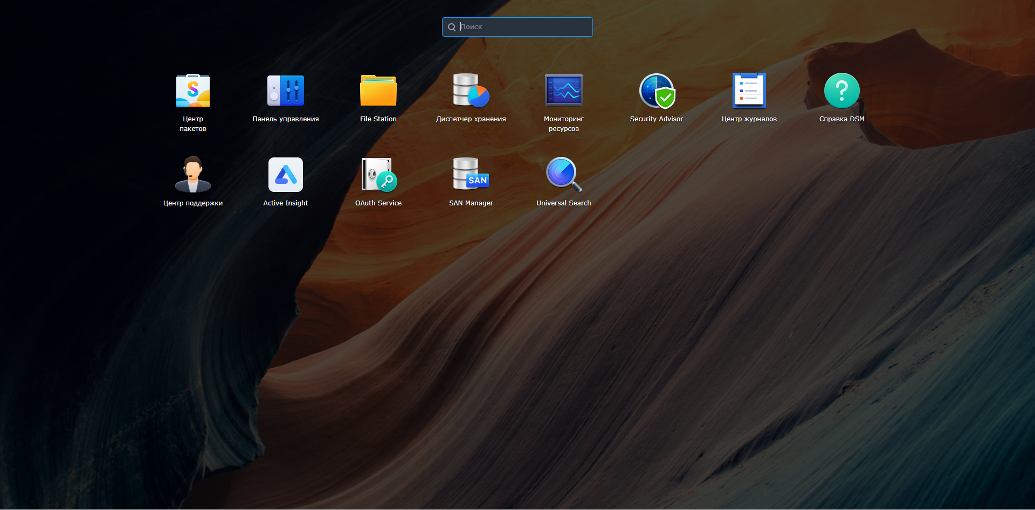Open Центр журналов app

pyautogui.click(x=749, y=91)
